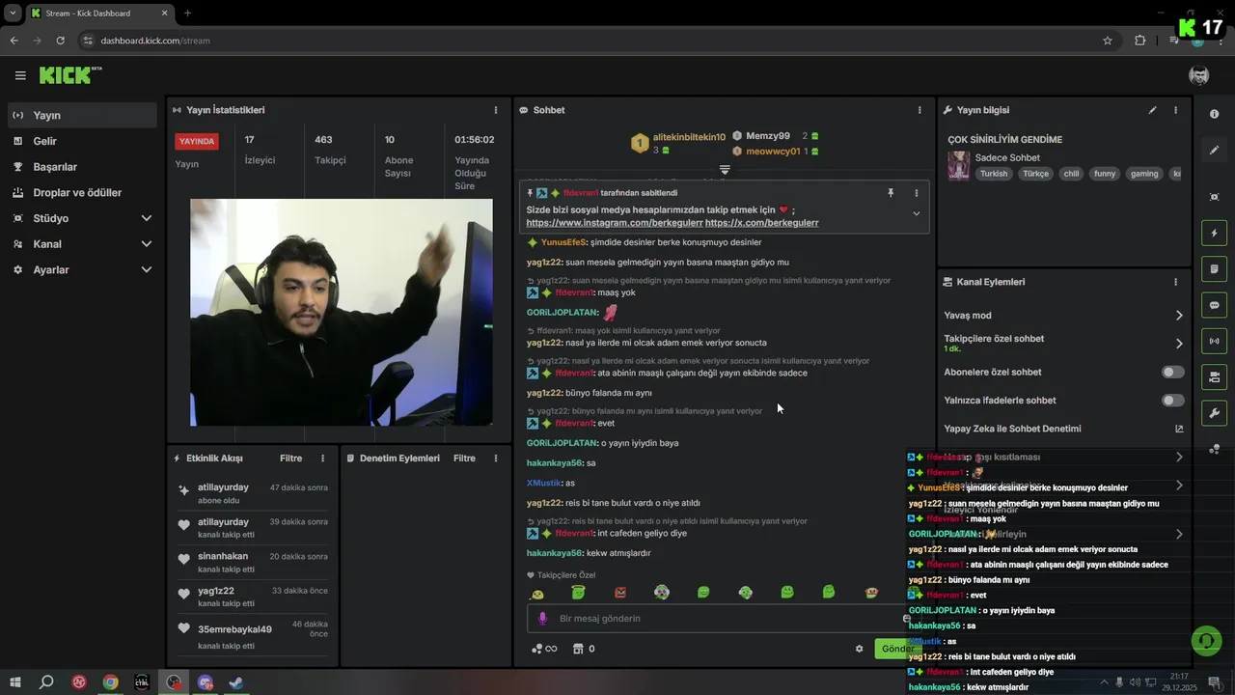Screen dimensions: 1235x695
Task: Toggle Yalnızca ifadelerle sohbet switch
Action: (1172, 400)
